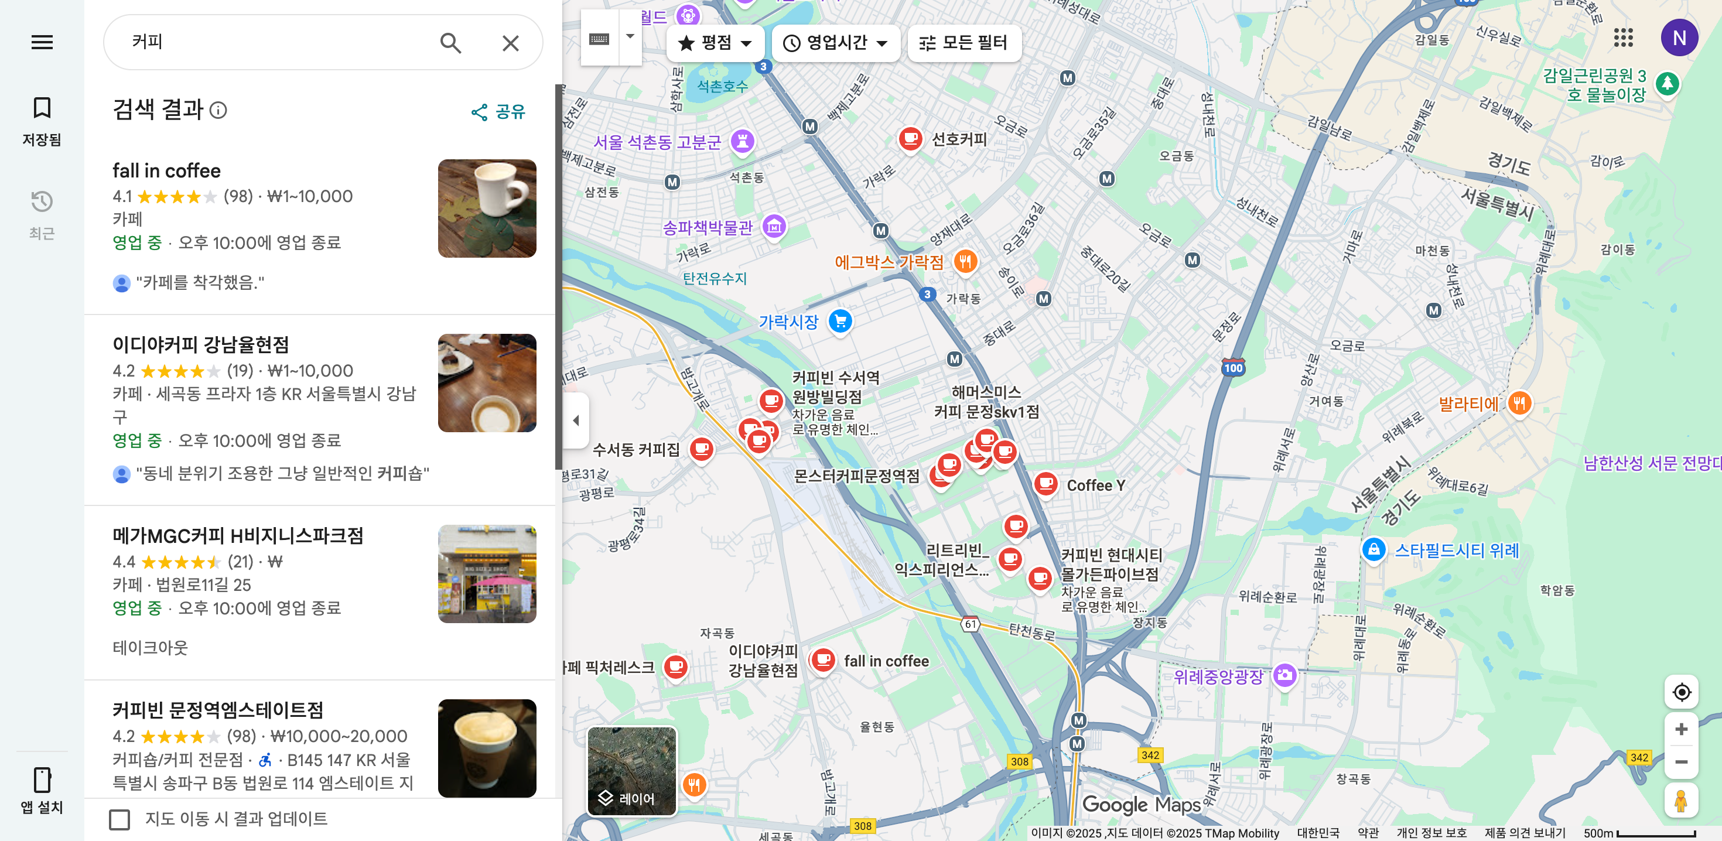Toggle the 레이어 layers satellite thumbnail
This screenshot has width=1722, height=841.
pos(632,771)
